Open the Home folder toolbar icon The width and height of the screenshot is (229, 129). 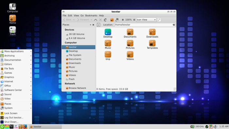click(112, 20)
